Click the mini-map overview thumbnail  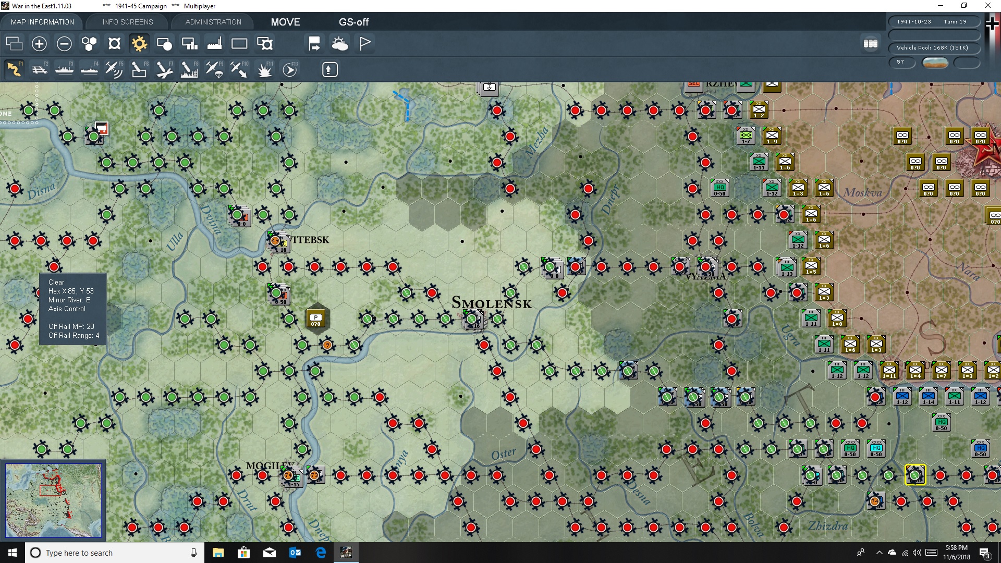(x=53, y=500)
